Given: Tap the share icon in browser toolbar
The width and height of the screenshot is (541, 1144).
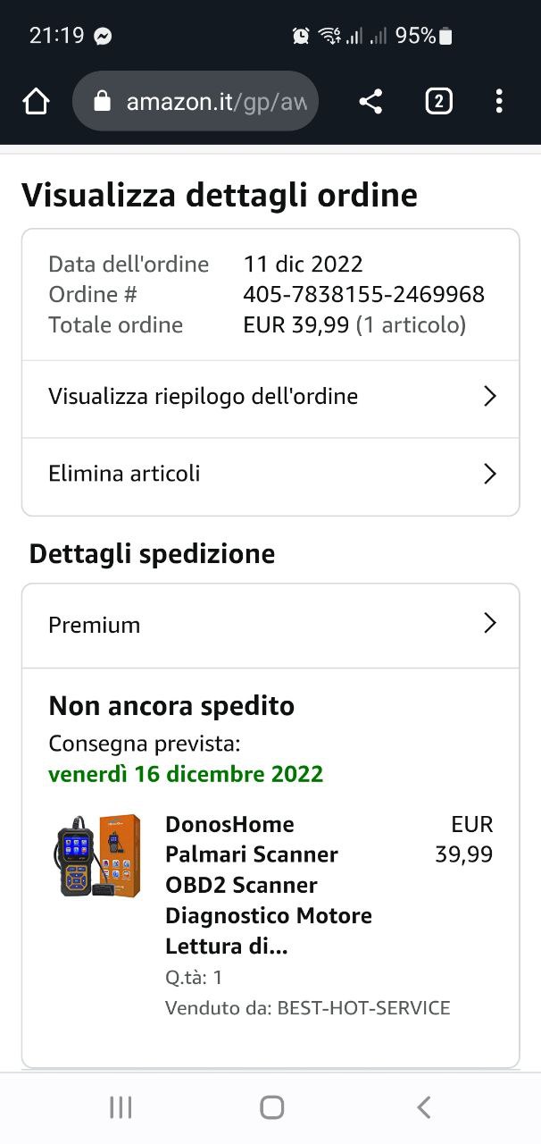Looking at the screenshot, I should pyautogui.click(x=370, y=101).
